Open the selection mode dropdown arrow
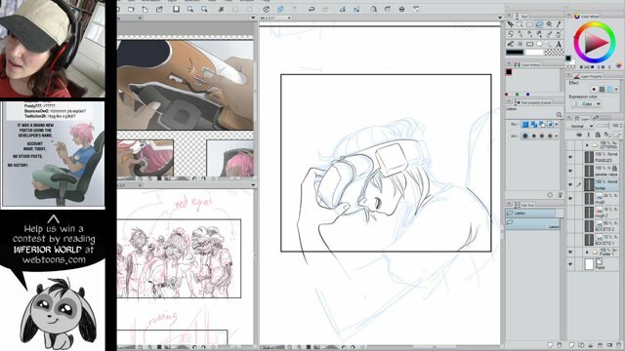 click(x=558, y=125)
